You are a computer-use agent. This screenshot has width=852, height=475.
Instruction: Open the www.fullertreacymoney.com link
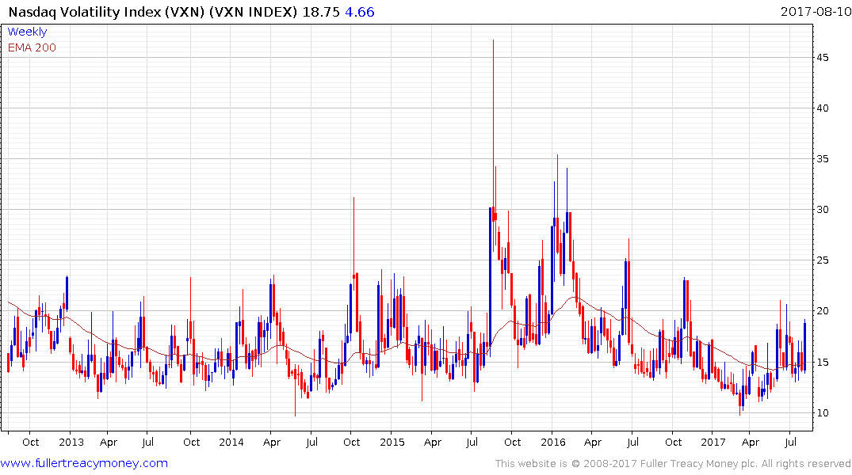click(x=84, y=463)
